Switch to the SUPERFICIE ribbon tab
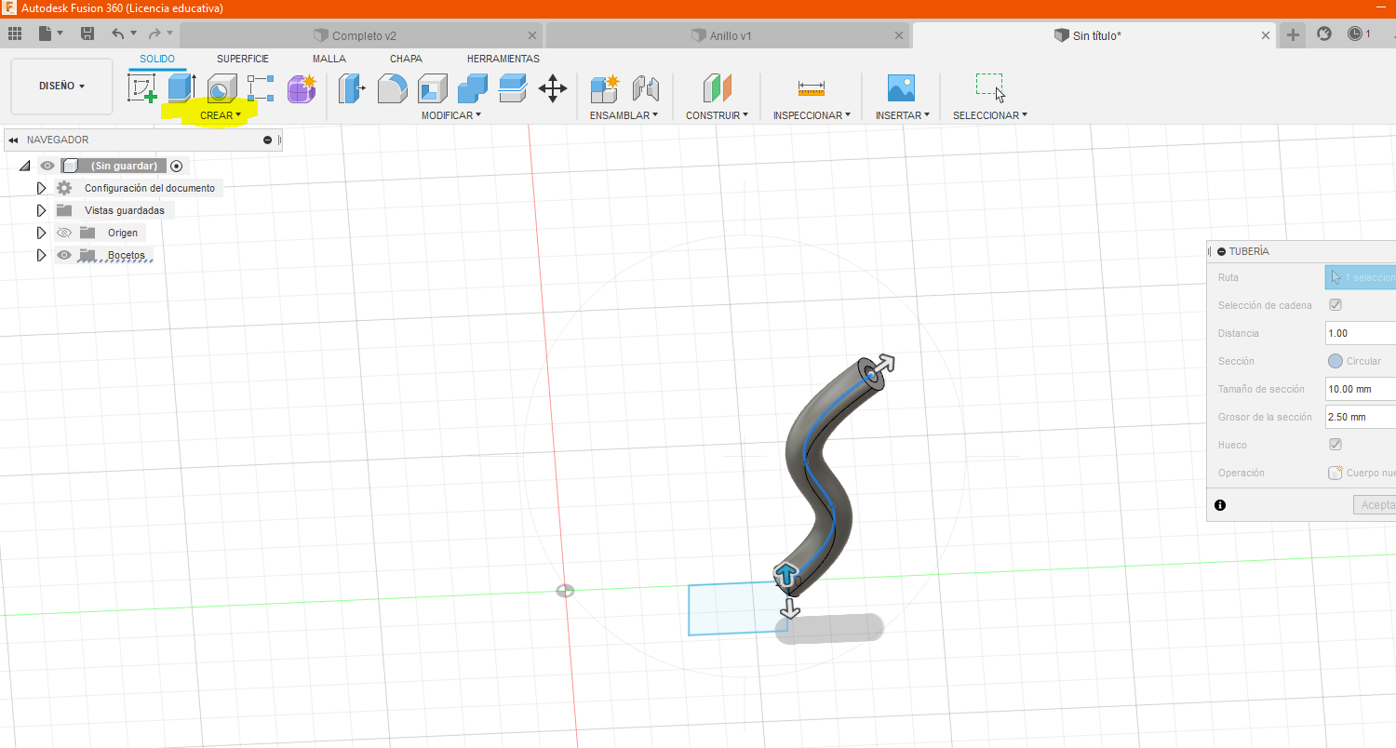 [243, 59]
